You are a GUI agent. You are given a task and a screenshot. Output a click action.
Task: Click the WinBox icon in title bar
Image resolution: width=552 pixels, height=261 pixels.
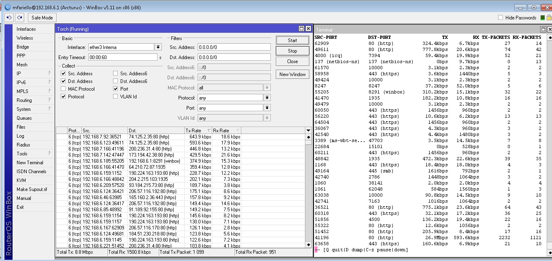pos(8,7)
